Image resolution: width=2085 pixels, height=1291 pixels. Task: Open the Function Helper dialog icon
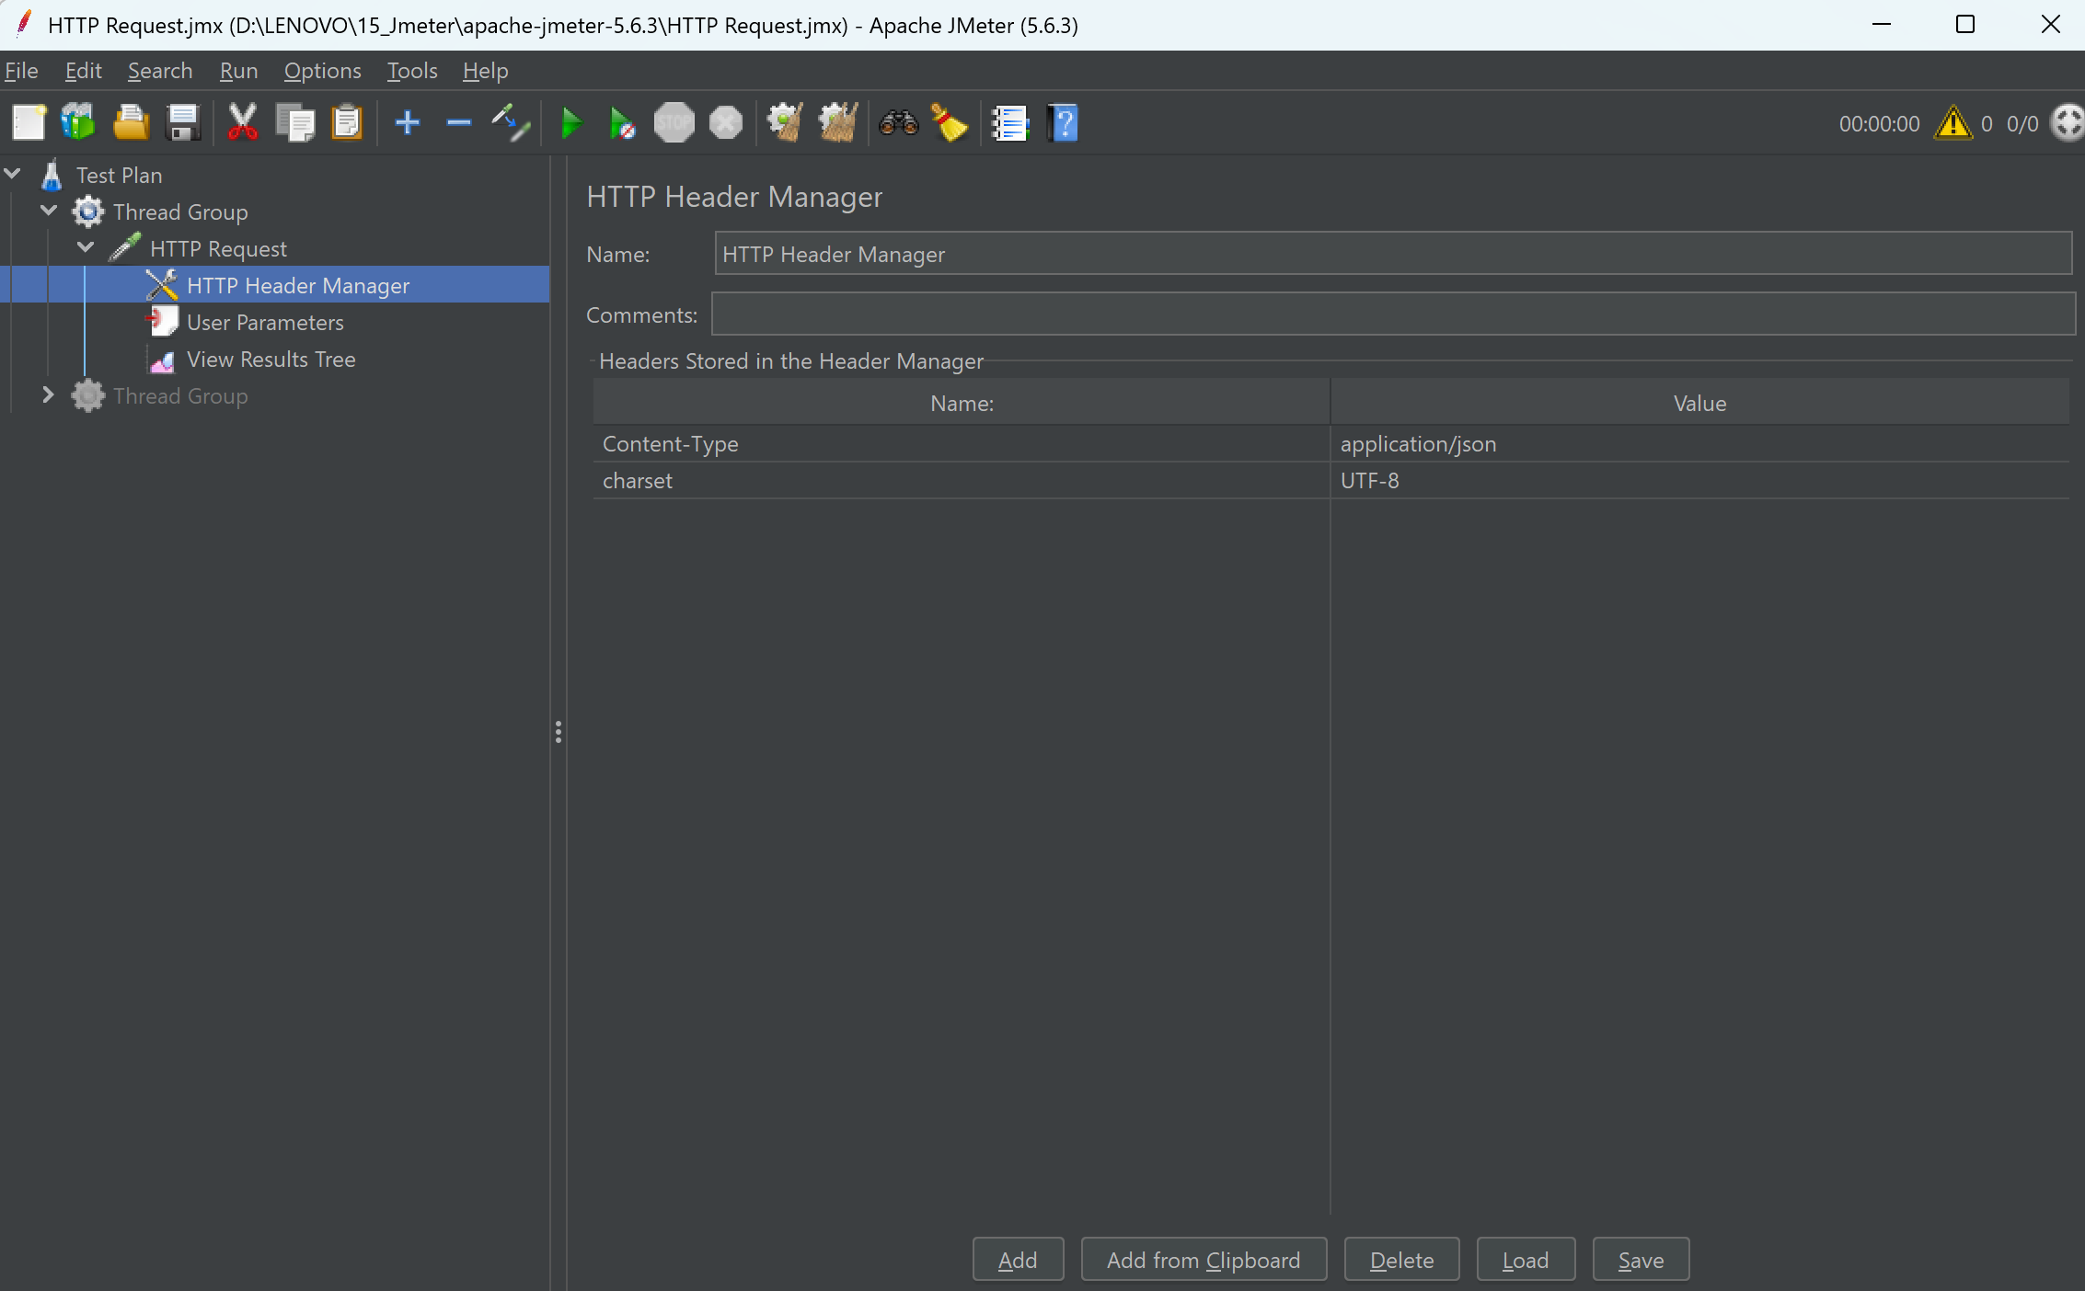tap(1009, 122)
